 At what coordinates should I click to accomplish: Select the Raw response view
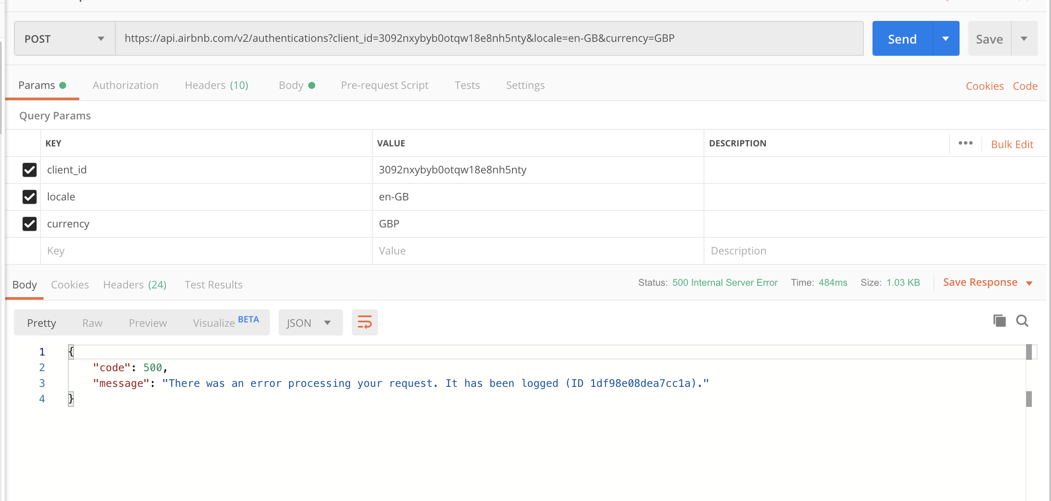tap(92, 322)
